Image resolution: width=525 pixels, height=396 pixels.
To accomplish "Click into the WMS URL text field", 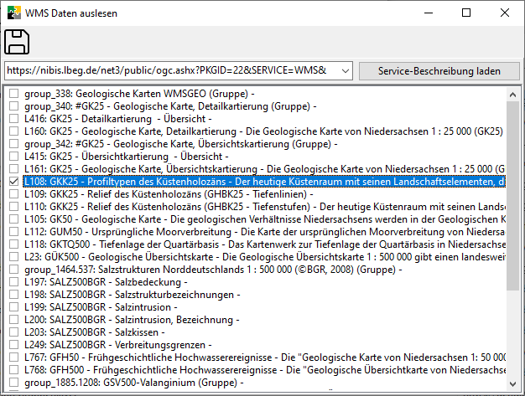I will point(168,70).
